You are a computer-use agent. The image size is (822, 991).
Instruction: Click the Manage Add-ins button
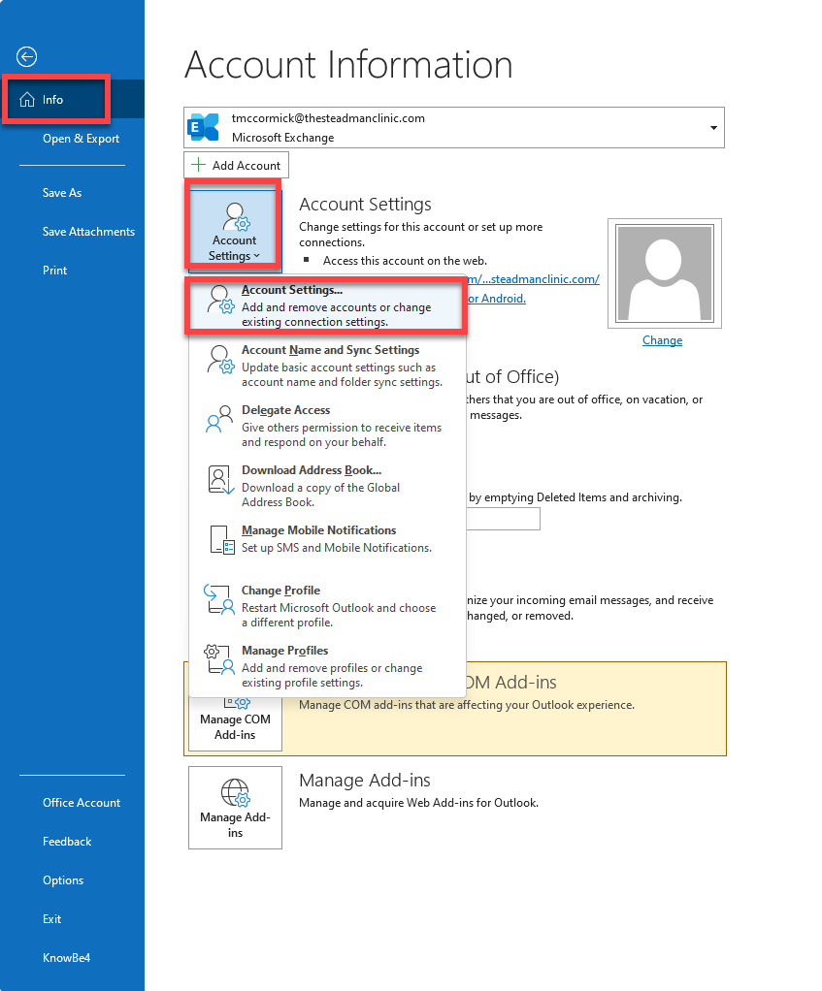coord(235,808)
